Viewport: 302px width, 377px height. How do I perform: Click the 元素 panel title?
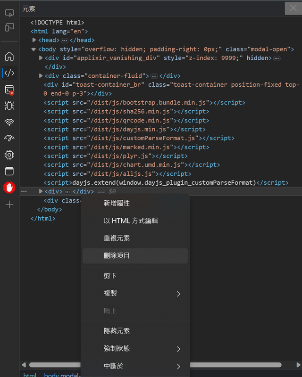pyautogui.click(x=29, y=9)
